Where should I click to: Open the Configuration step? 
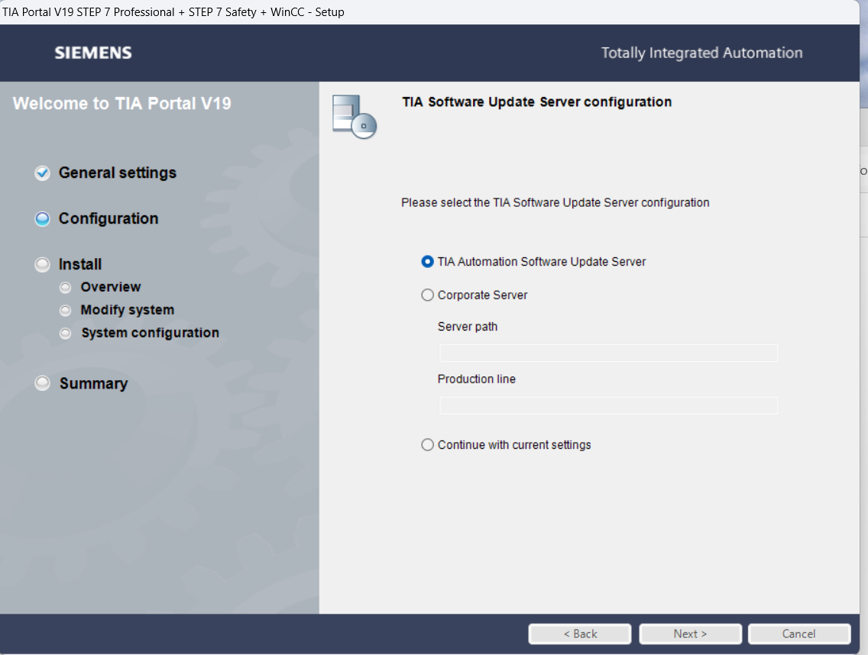pyautogui.click(x=108, y=218)
